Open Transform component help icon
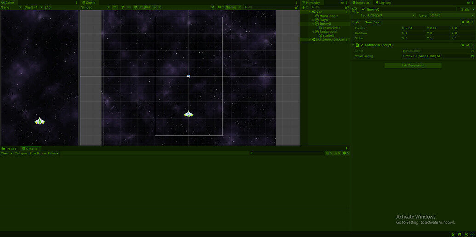The image size is (476, 237). (463, 22)
